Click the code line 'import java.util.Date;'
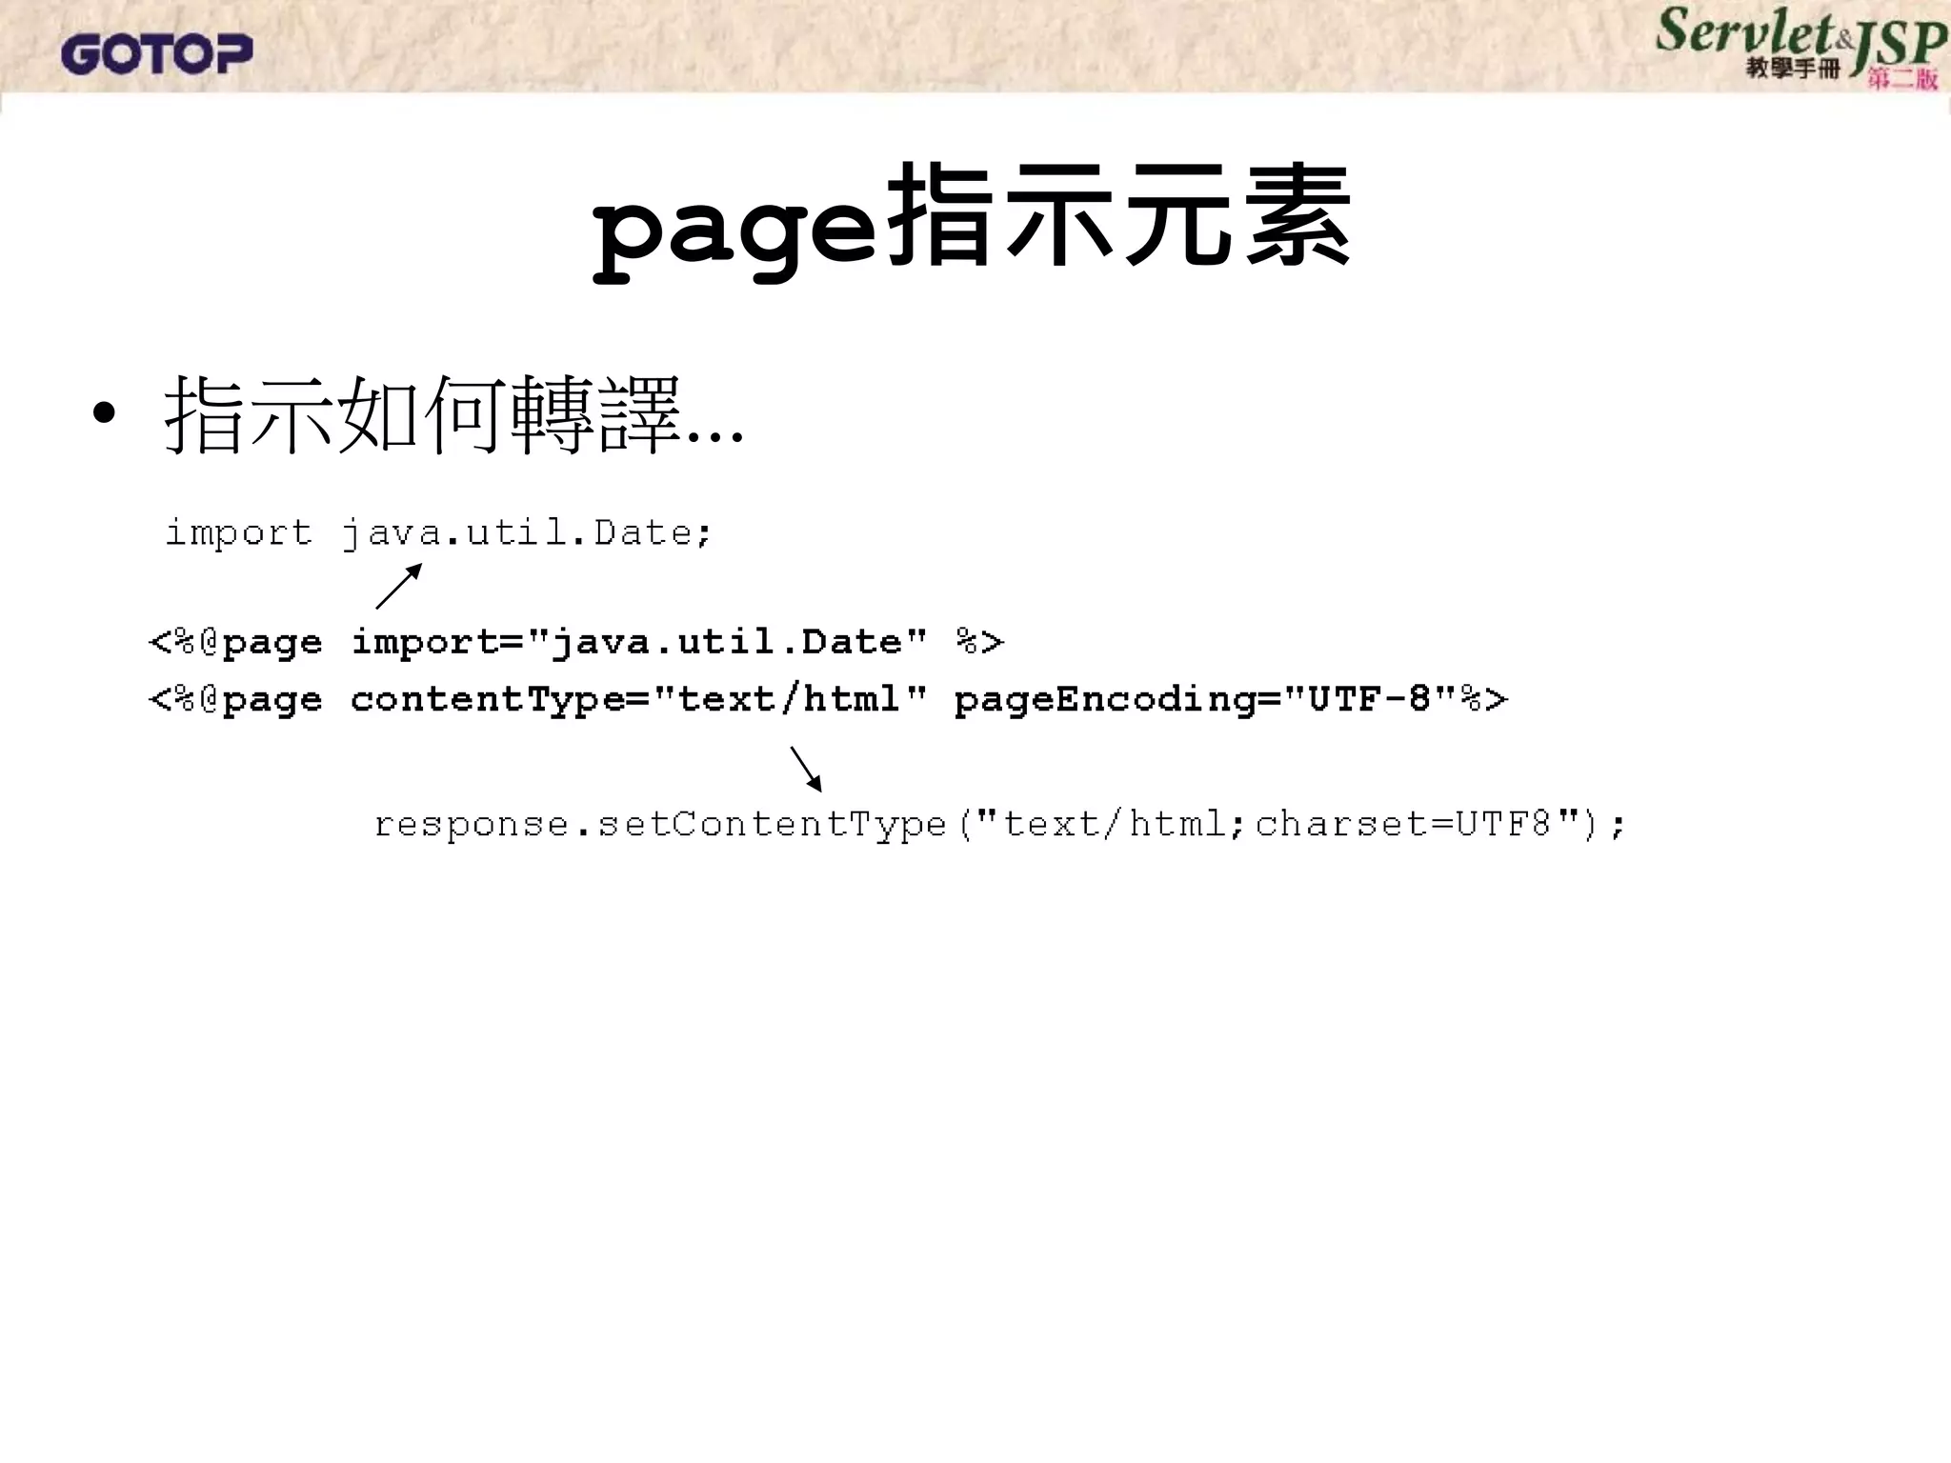Screen dimensions: 1951x1463 (x=438, y=533)
